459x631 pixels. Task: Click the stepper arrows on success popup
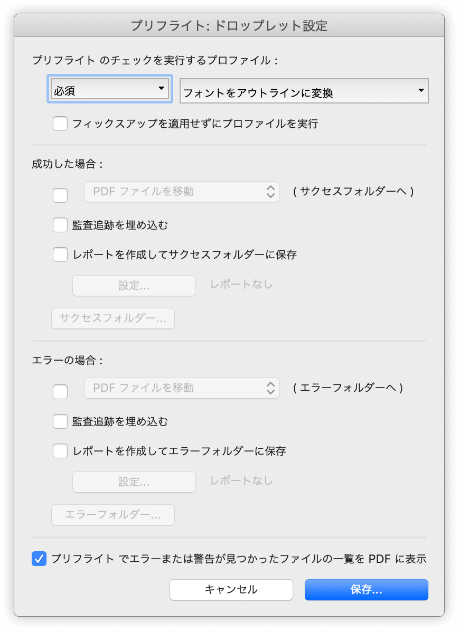(x=270, y=192)
